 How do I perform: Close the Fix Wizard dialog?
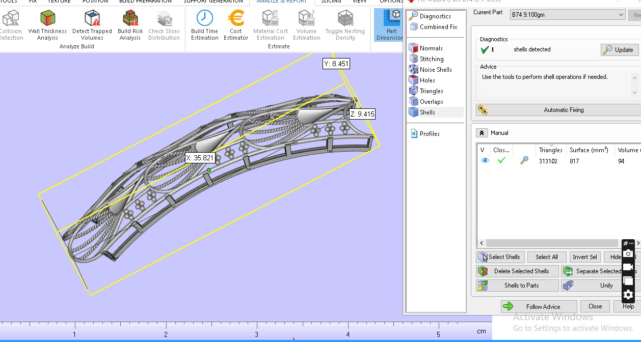[x=595, y=306]
